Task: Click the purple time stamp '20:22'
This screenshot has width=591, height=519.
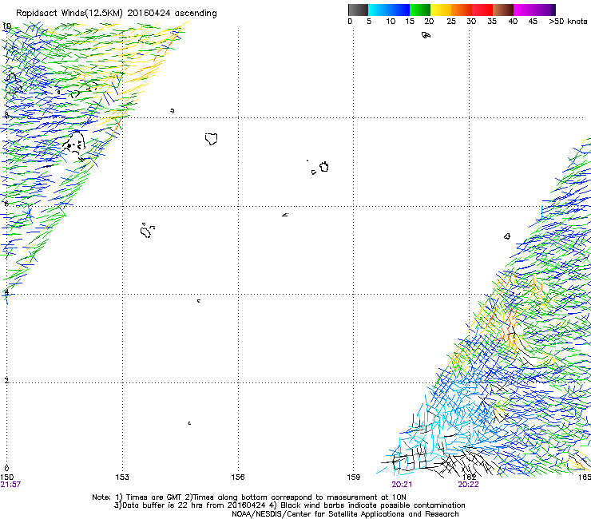Action: coord(468,485)
